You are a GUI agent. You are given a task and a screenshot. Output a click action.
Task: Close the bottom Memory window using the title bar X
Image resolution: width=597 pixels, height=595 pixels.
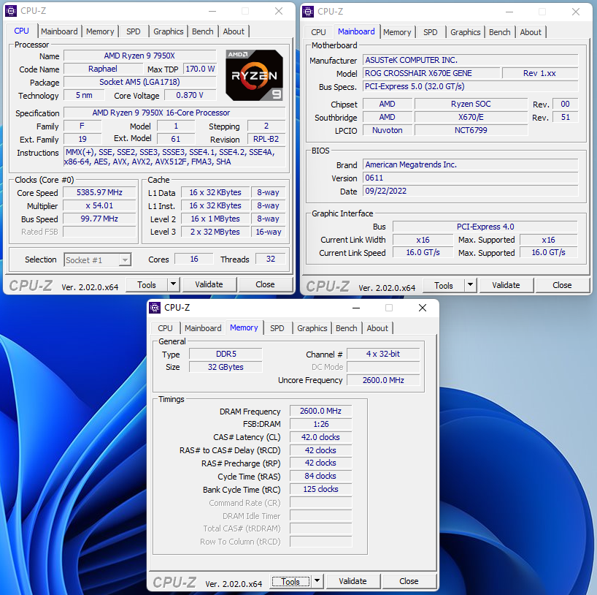pyautogui.click(x=423, y=308)
